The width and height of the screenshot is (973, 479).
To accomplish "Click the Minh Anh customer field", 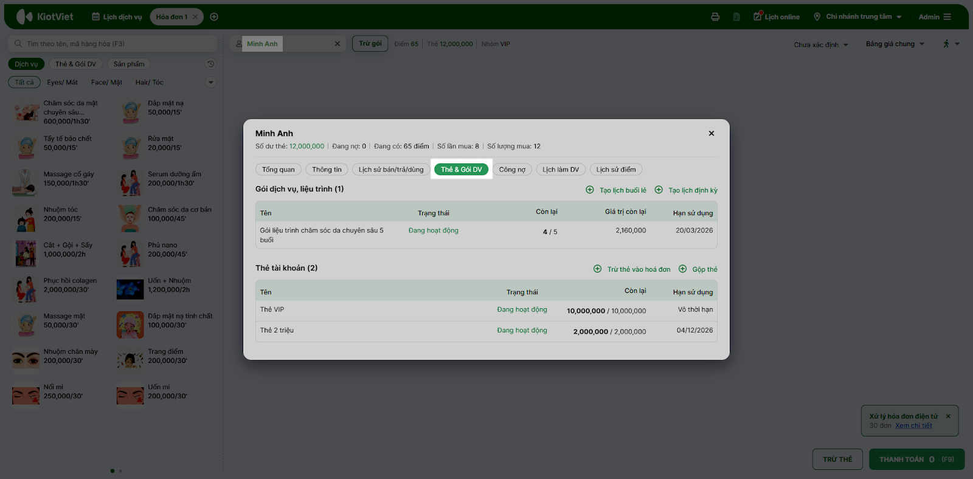I will tap(288, 44).
